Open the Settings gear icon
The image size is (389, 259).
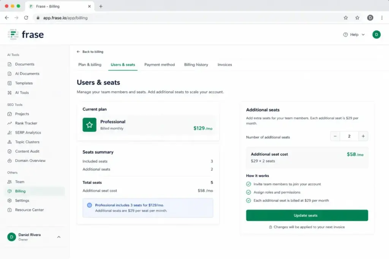click(9, 201)
